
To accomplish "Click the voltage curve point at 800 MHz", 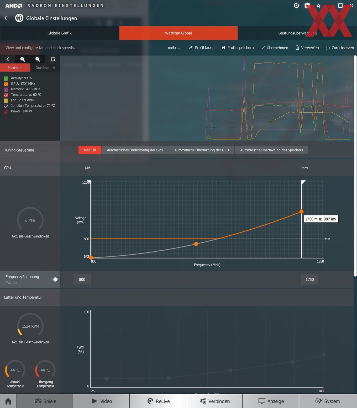I will pyautogui.click(x=91, y=258).
